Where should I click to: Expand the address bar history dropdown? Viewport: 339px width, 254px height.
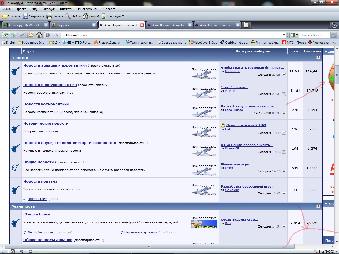coord(284,35)
